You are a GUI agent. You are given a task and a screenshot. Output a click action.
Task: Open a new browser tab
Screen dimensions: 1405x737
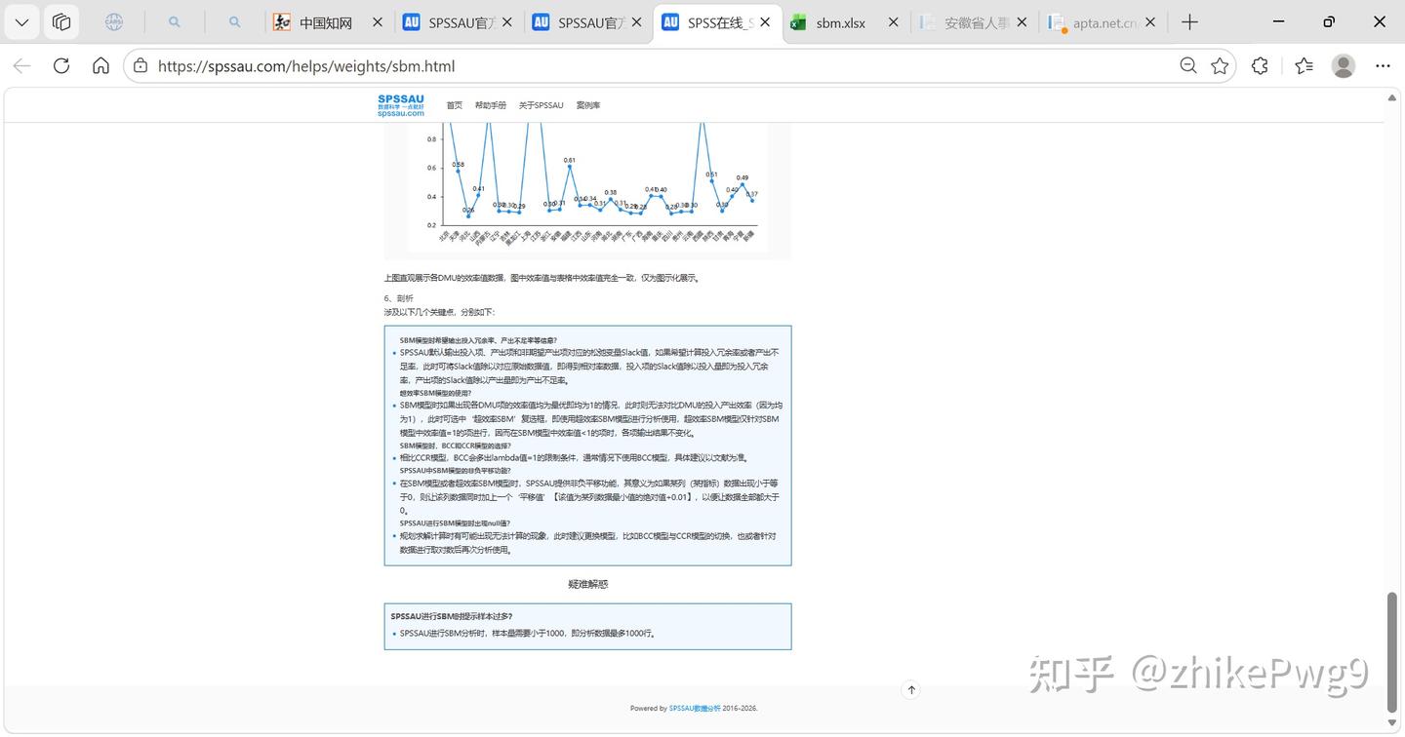1189,22
